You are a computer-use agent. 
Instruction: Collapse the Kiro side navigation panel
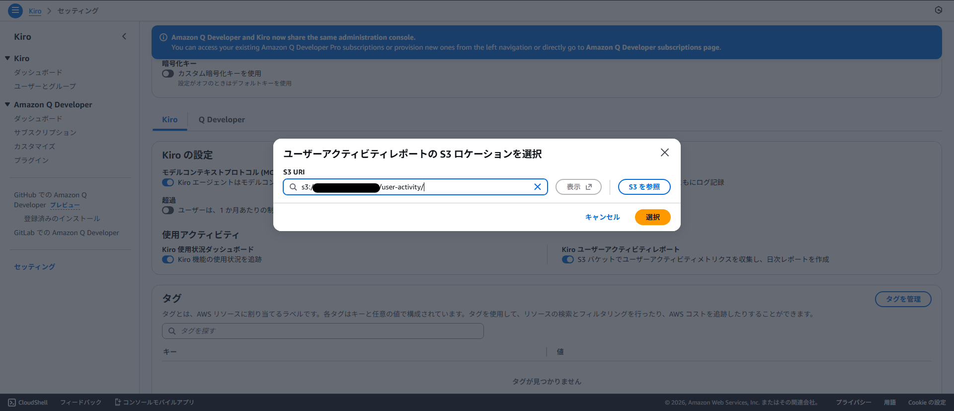(x=124, y=36)
